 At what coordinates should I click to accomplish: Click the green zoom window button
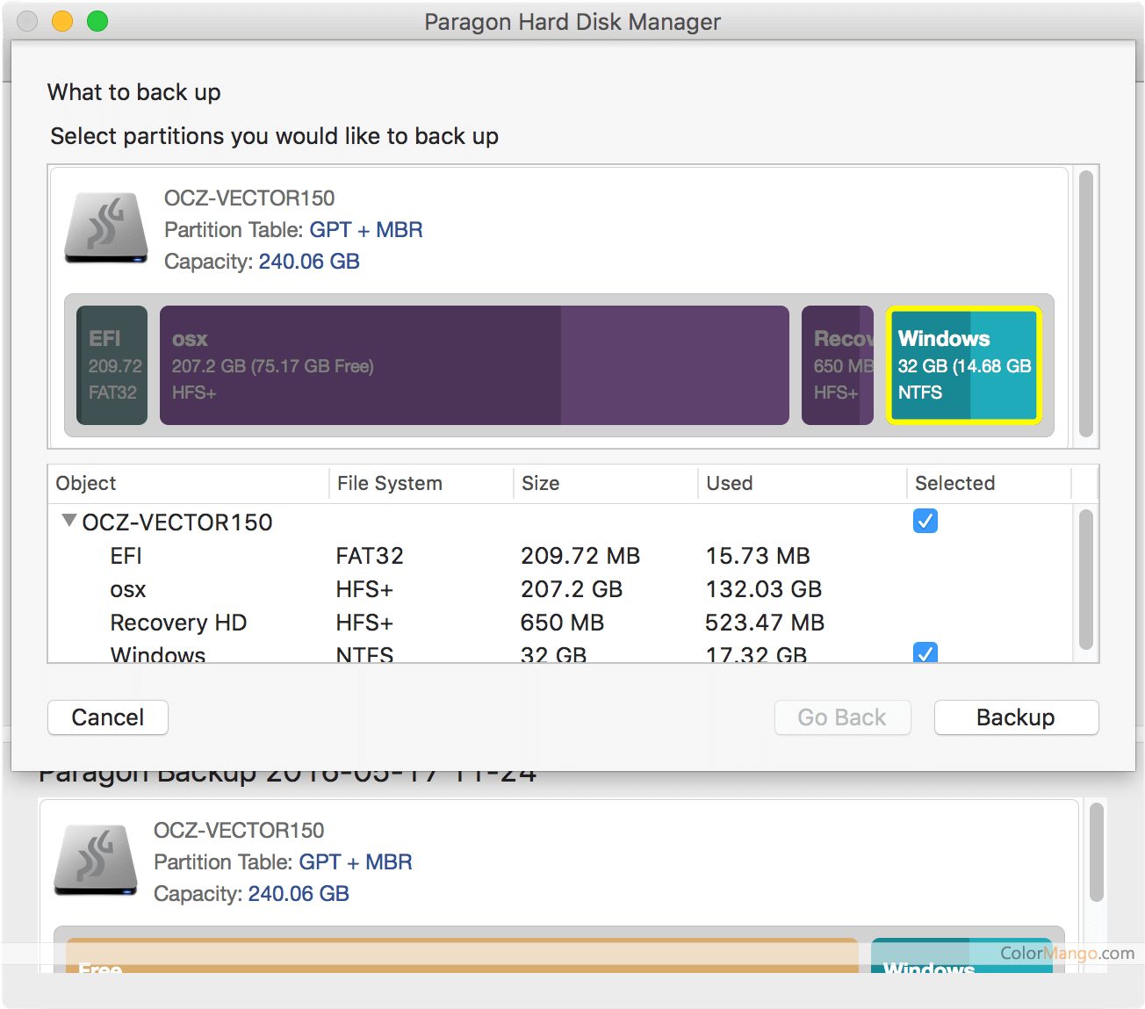(x=97, y=21)
